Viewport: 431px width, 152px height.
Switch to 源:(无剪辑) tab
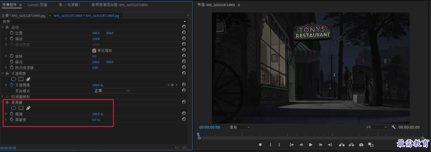pos(70,5)
